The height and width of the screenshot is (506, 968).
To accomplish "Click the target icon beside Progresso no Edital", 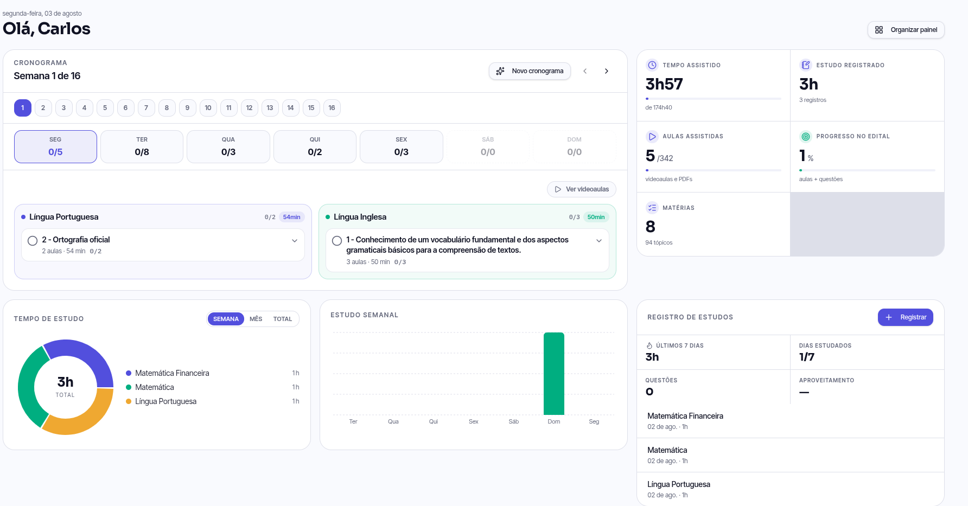I will click(806, 137).
